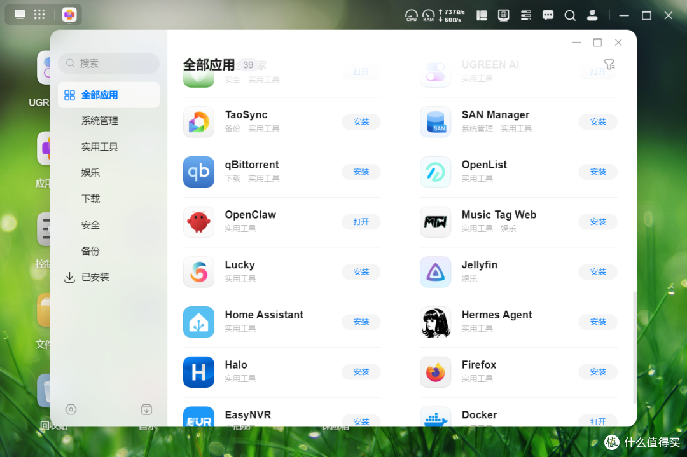
Task: Install OpenList
Action: point(597,172)
